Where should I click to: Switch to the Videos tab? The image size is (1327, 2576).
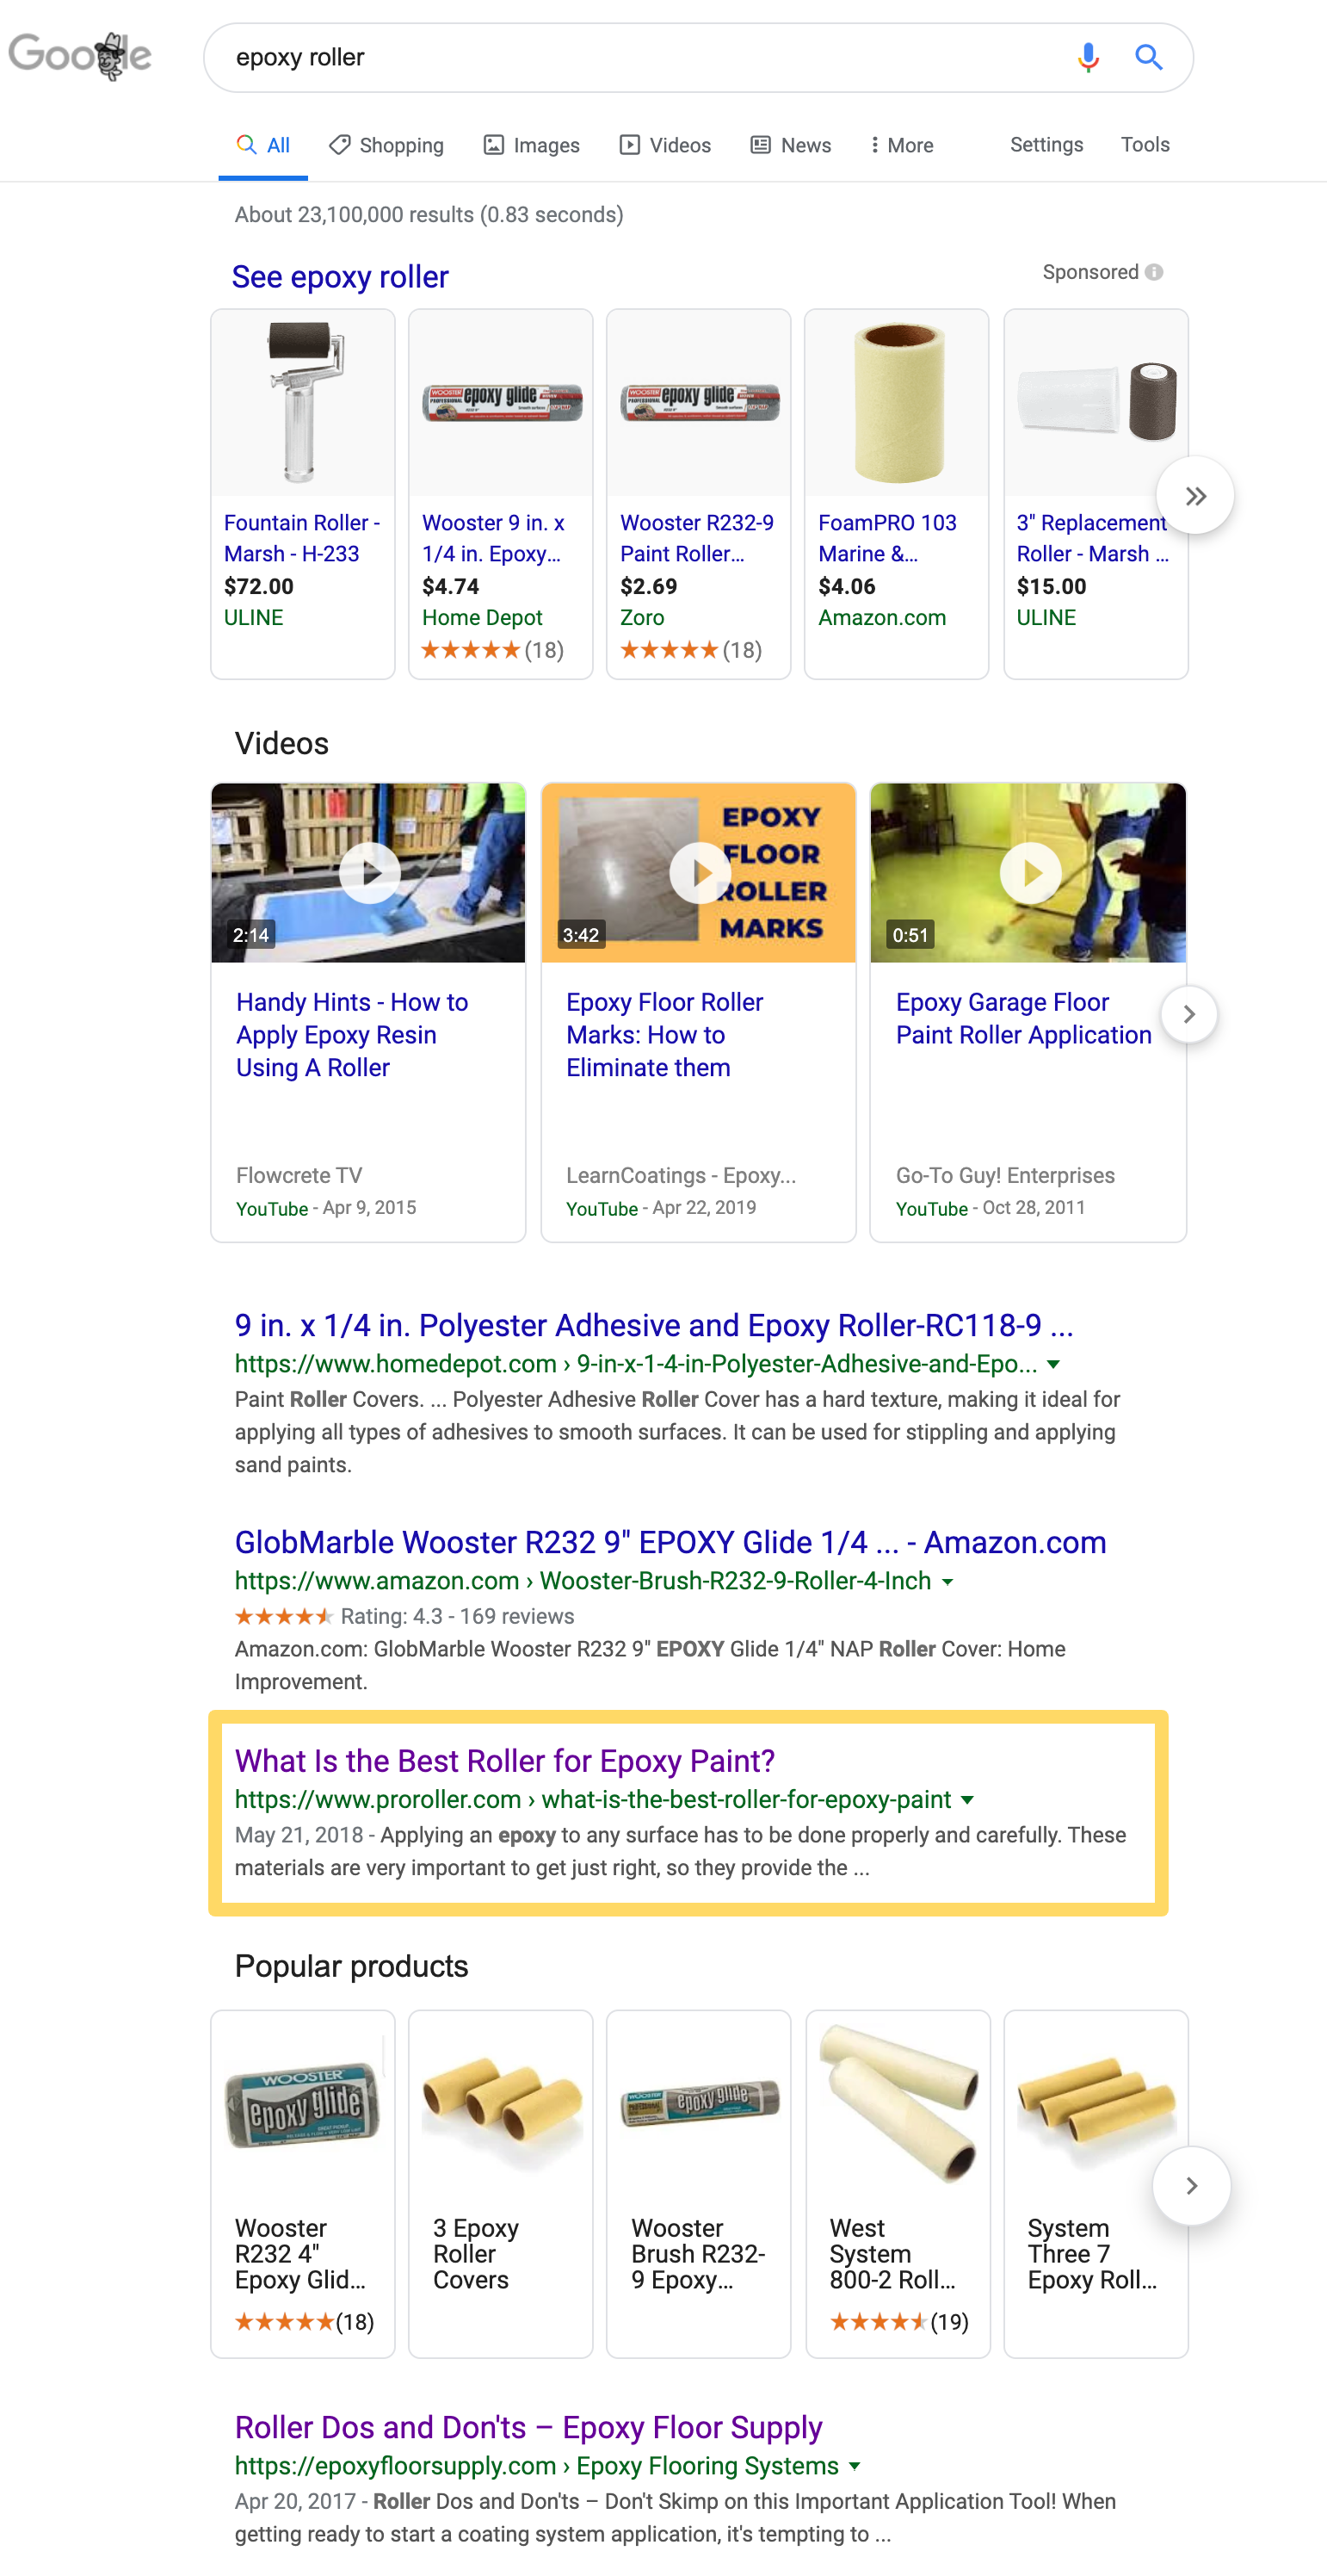[665, 145]
